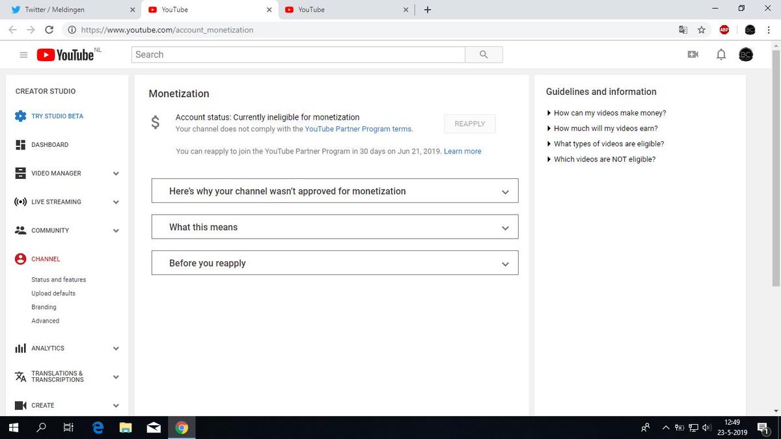Image resolution: width=781 pixels, height=439 pixels.
Task: Bookmark this page with the star icon
Action: pos(701,30)
